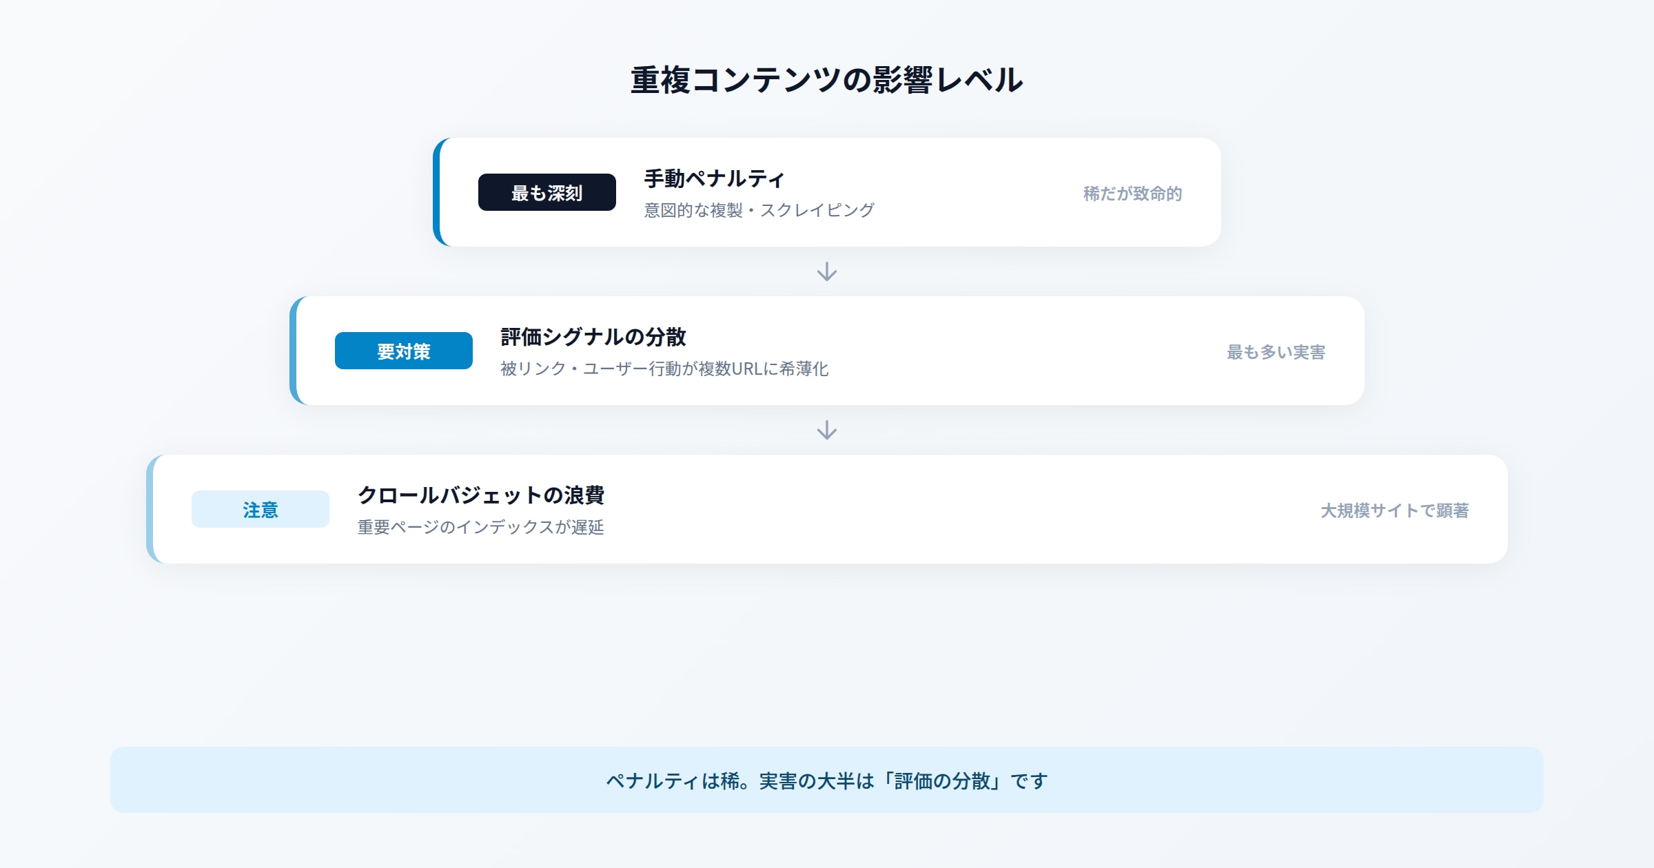Click the bottom summary banner text
This screenshot has height=868, width=1654.
pos(826,781)
